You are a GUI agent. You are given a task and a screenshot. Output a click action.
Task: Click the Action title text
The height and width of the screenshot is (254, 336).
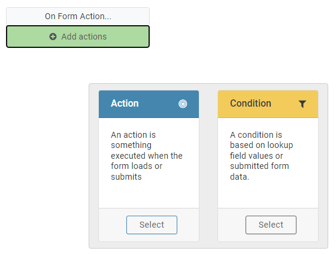pyautogui.click(x=125, y=103)
